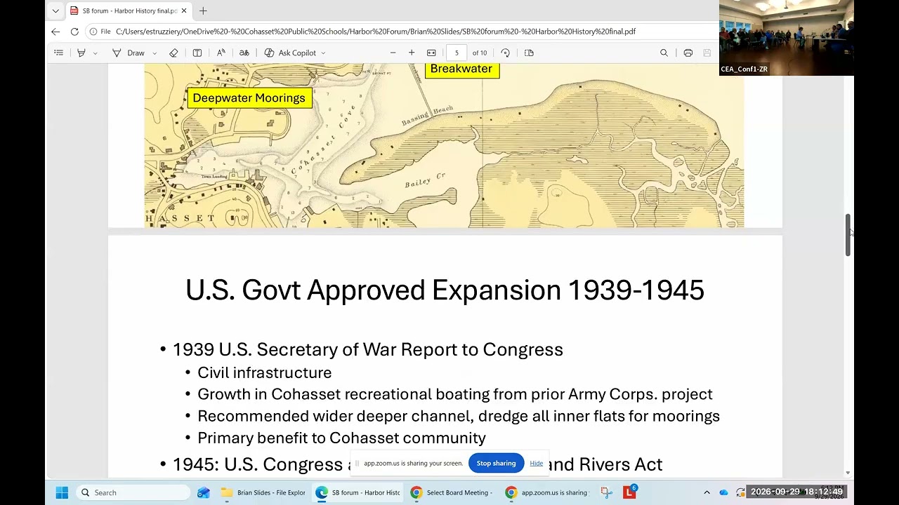Start Read aloud from toolbar
Image resolution: width=899 pixels, height=505 pixels.
click(x=221, y=53)
